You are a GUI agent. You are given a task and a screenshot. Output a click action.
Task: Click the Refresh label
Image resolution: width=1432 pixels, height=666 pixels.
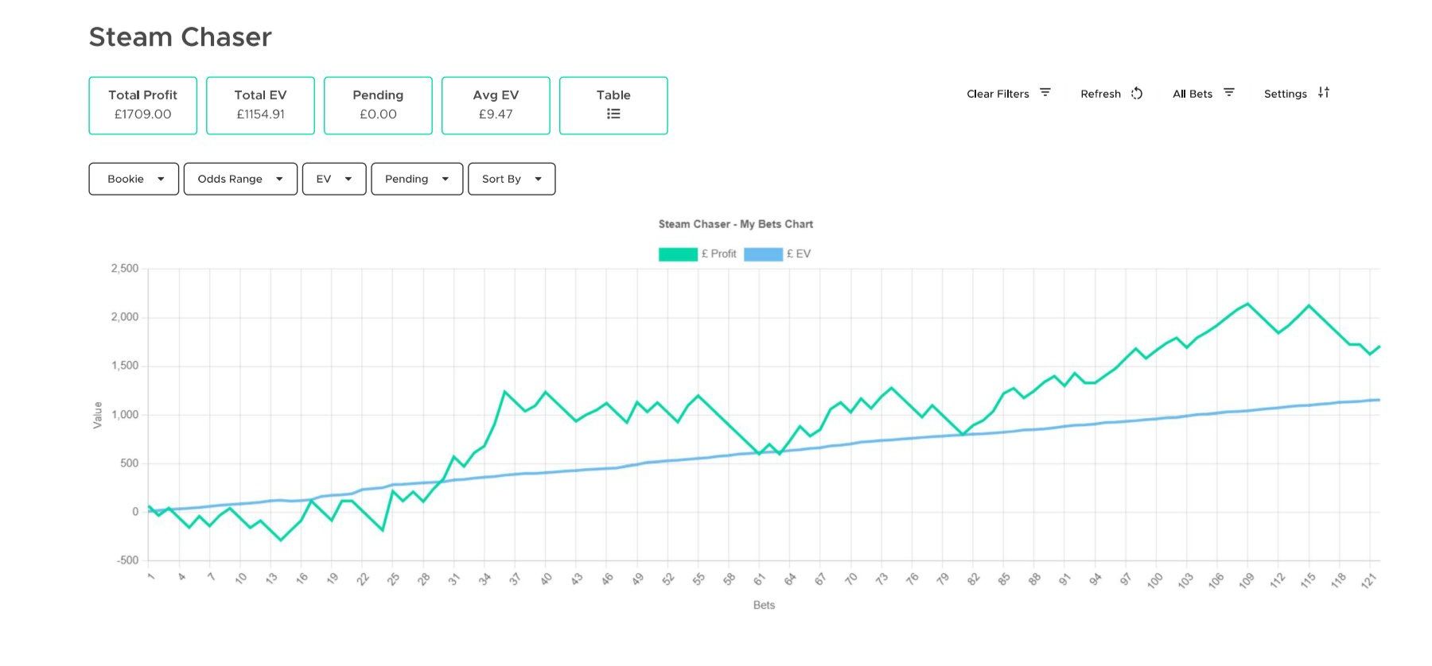tap(1100, 94)
